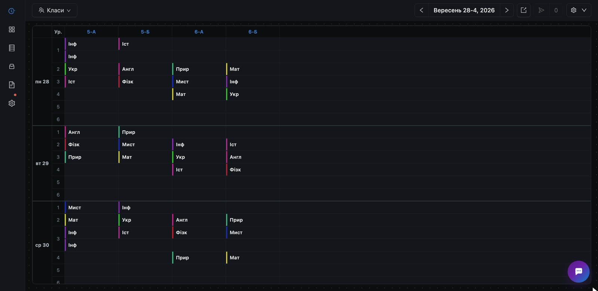Select the Англ lesson of 6-А on Wednesday
This screenshot has height=291, width=598.
[x=199, y=220]
